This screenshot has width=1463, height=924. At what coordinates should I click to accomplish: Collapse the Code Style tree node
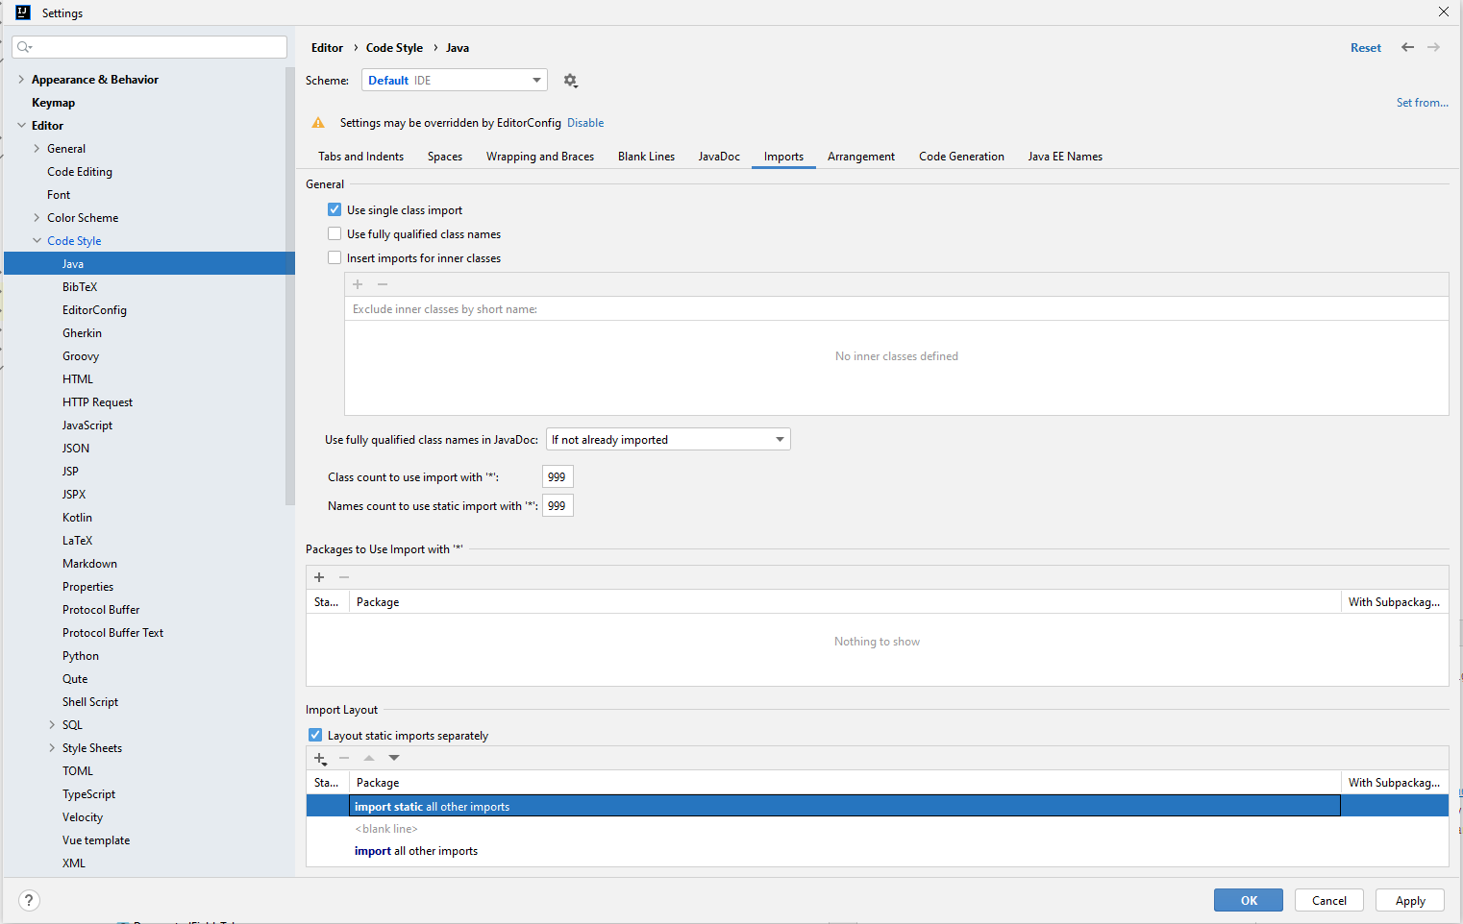[x=37, y=240]
